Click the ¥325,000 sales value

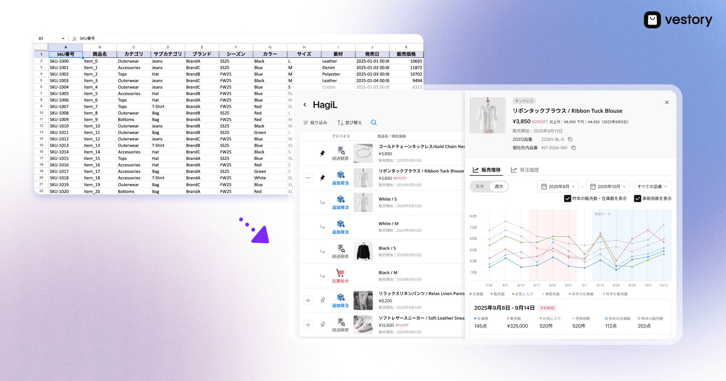tap(518, 326)
